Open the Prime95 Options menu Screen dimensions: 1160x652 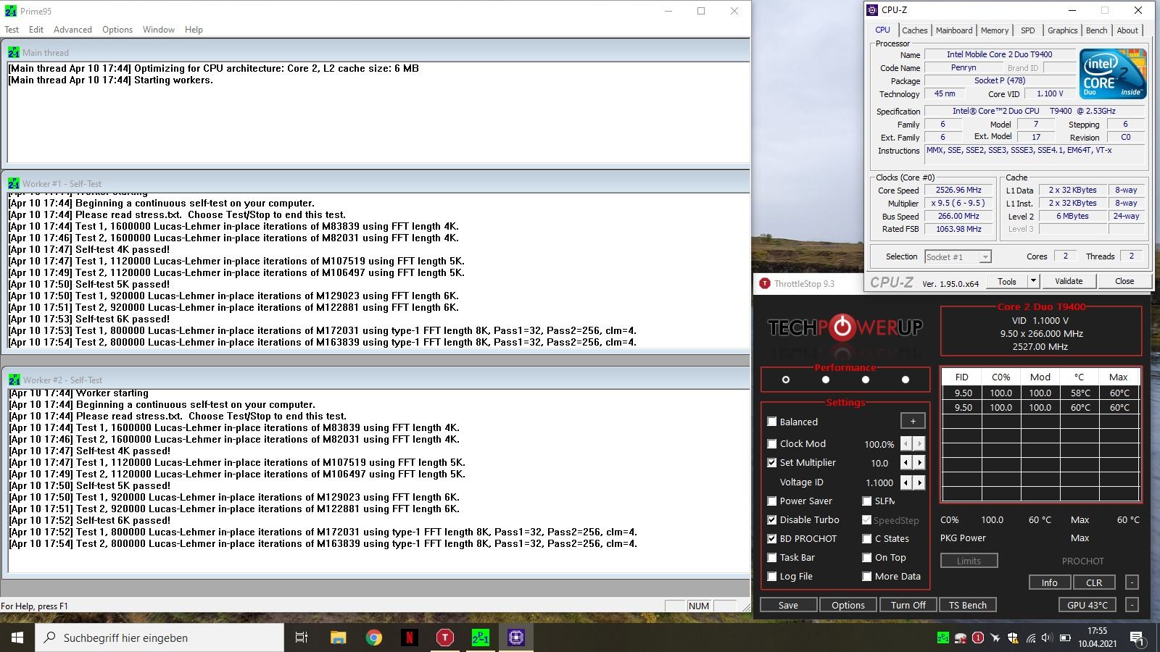[x=117, y=30]
